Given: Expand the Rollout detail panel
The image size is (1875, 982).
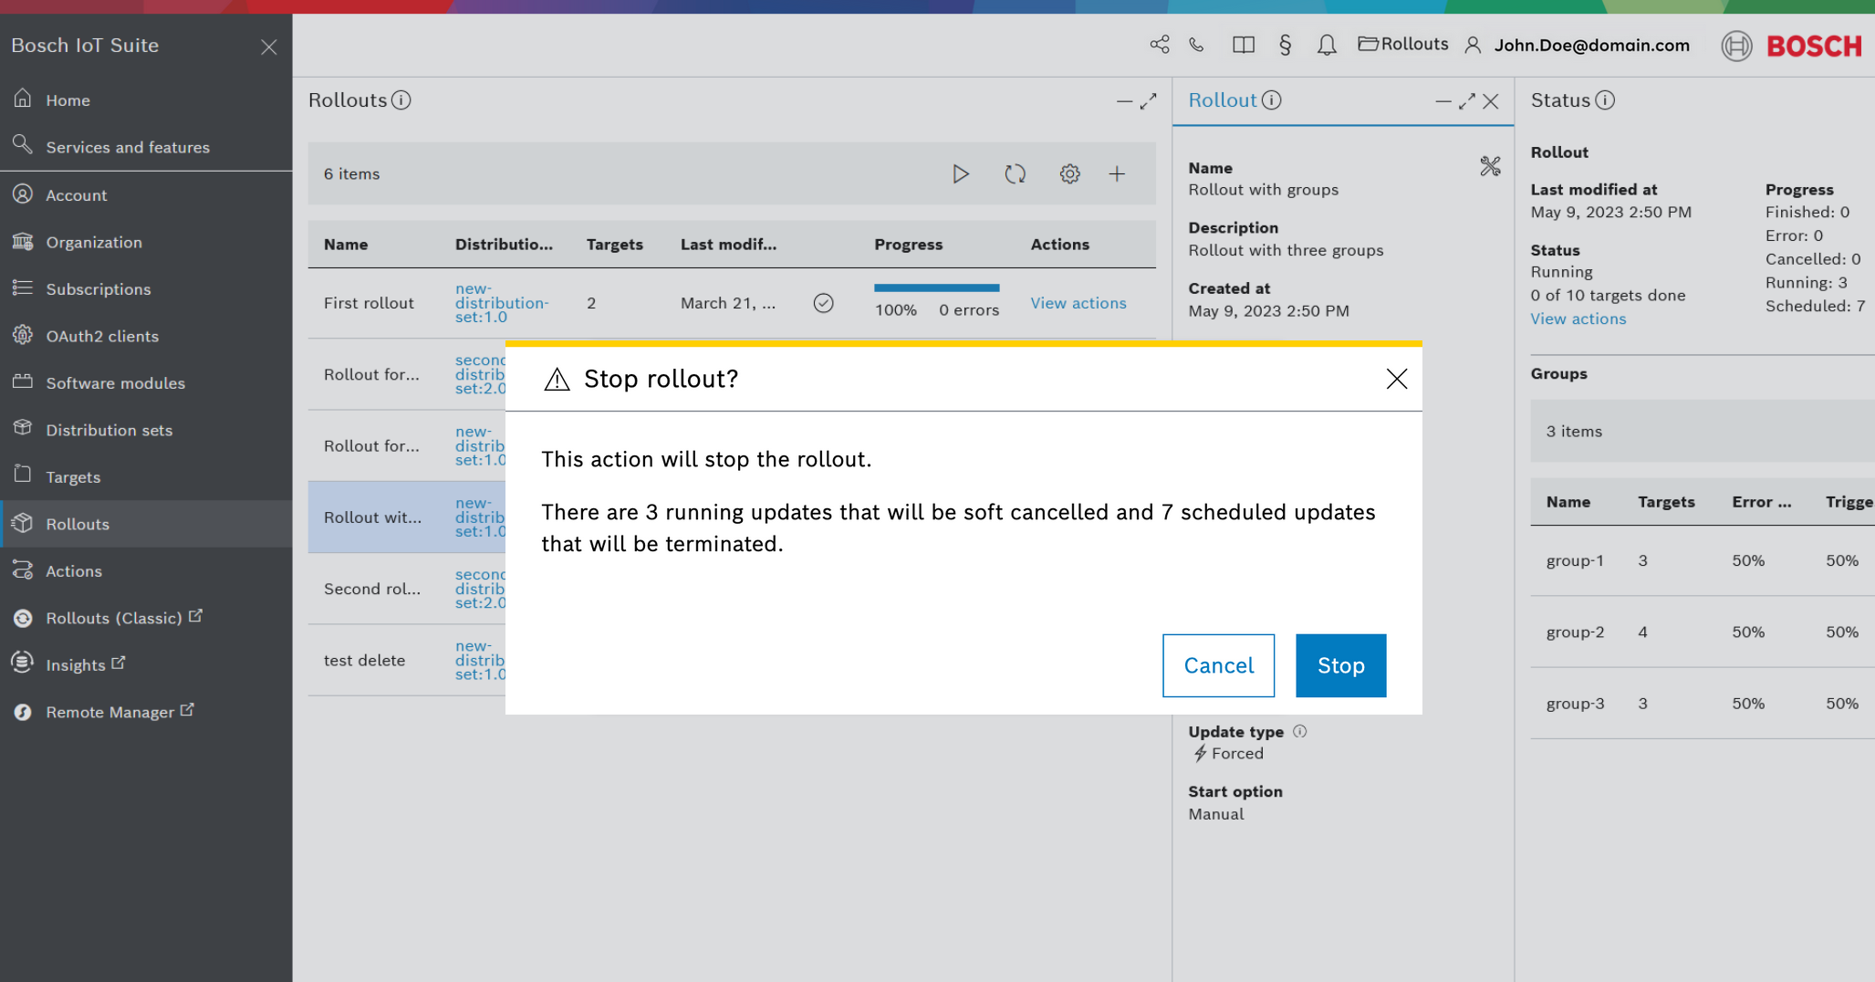Looking at the screenshot, I should [x=1467, y=101].
